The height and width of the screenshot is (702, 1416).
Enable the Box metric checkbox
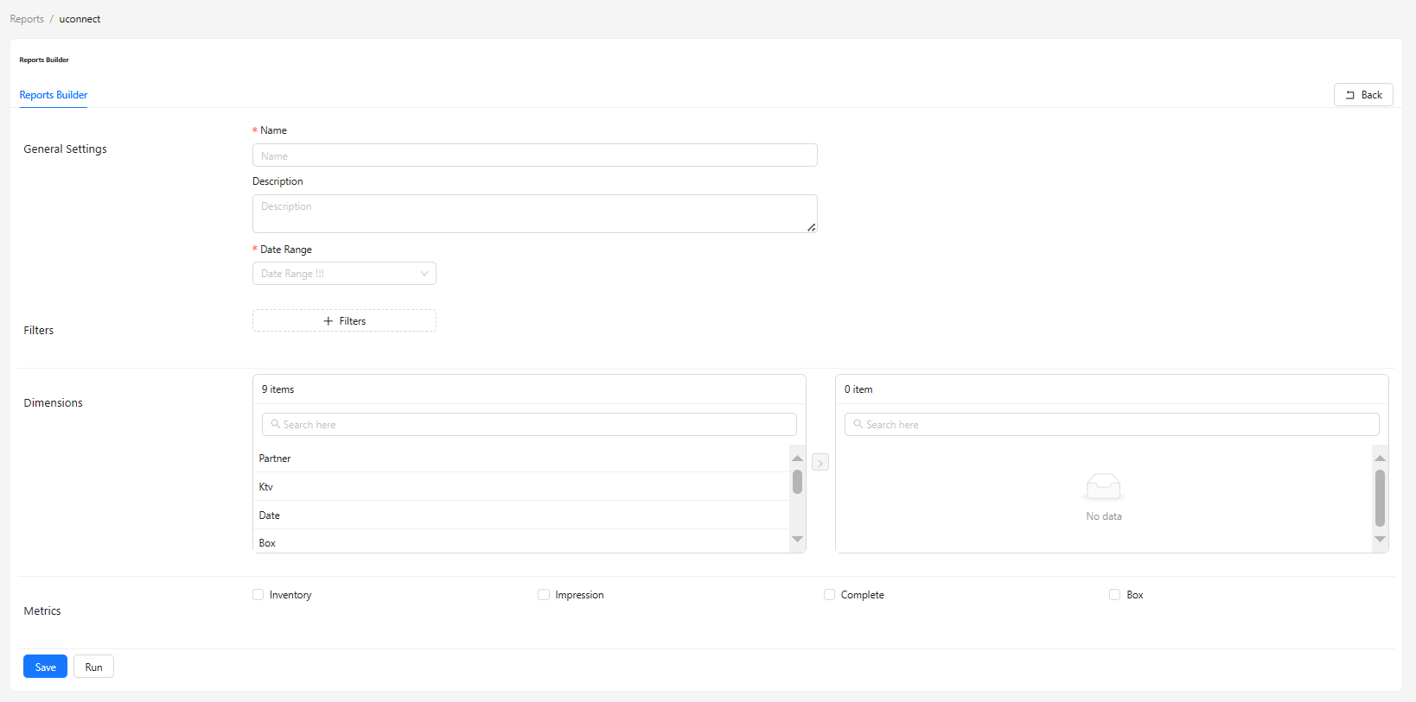pos(1114,595)
